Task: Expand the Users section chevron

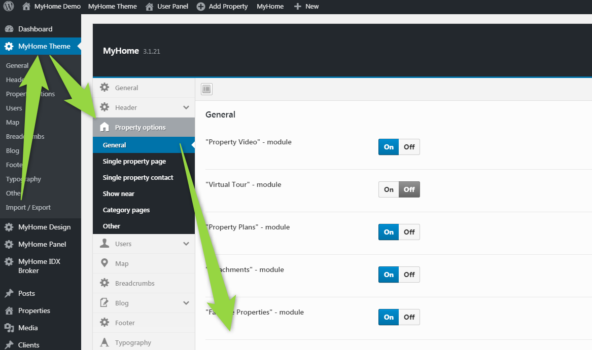Action: click(x=186, y=244)
